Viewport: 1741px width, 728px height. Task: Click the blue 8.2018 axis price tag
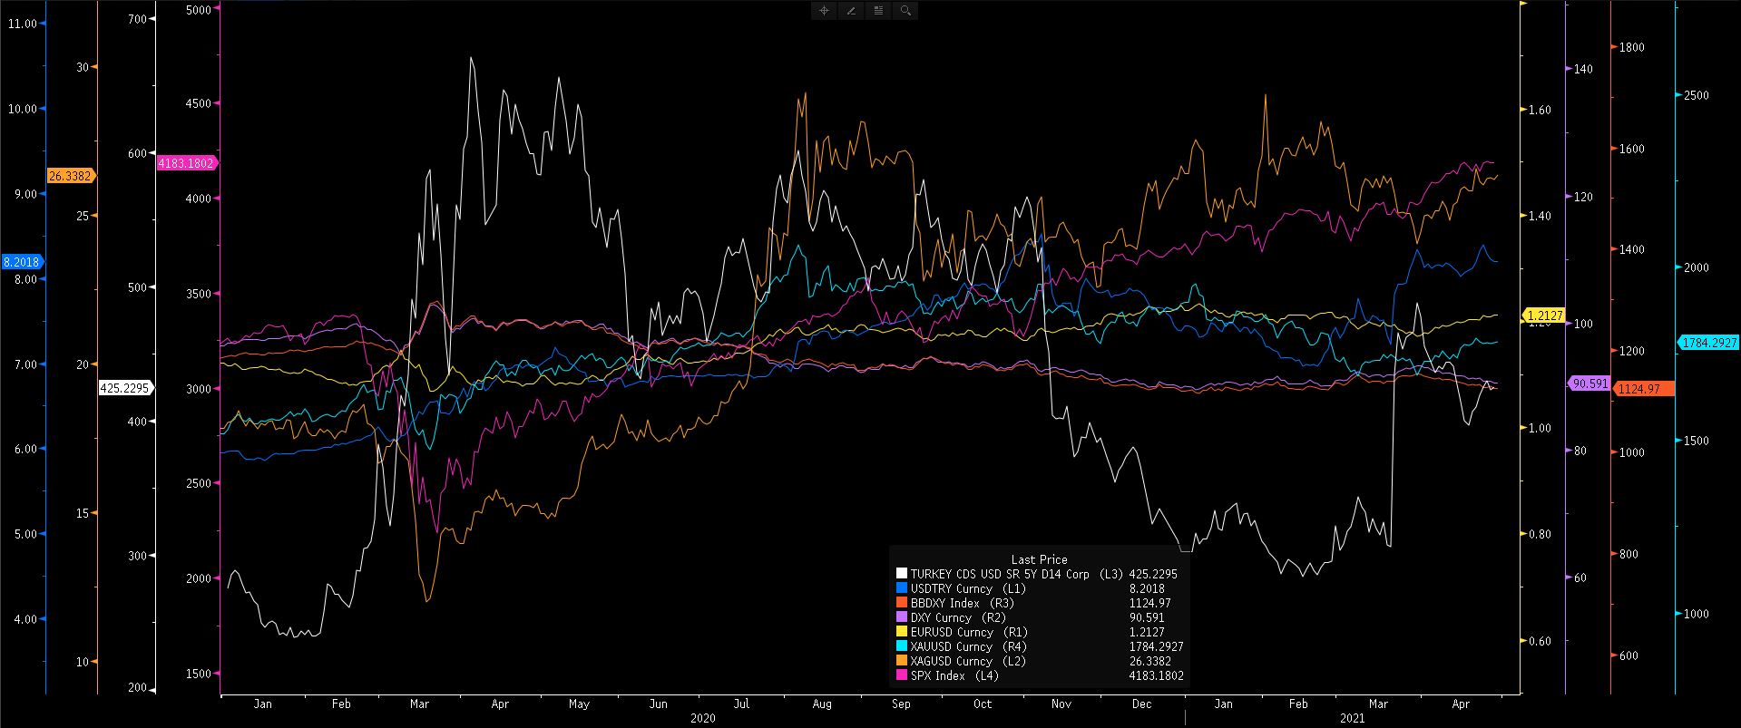[x=22, y=261]
